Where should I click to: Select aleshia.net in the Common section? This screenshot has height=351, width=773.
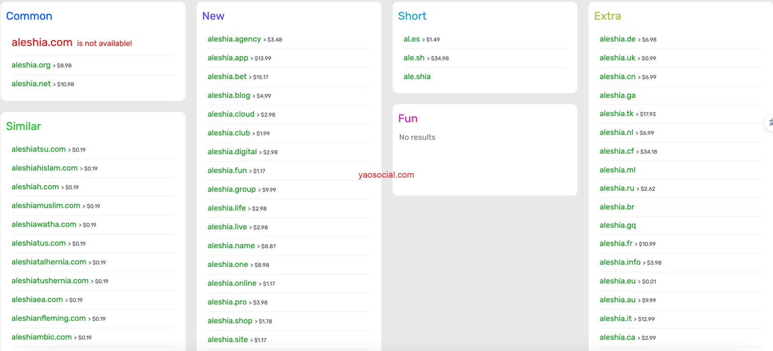pyautogui.click(x=31, y=84)
